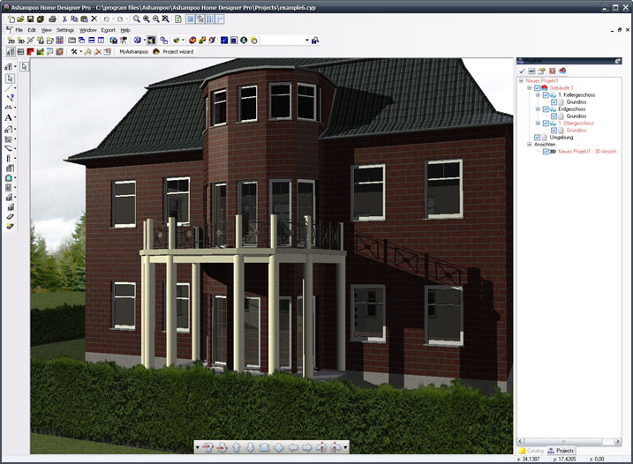
Task: Click the Save icon in top toolbar
Action: (x=30, y=19)
